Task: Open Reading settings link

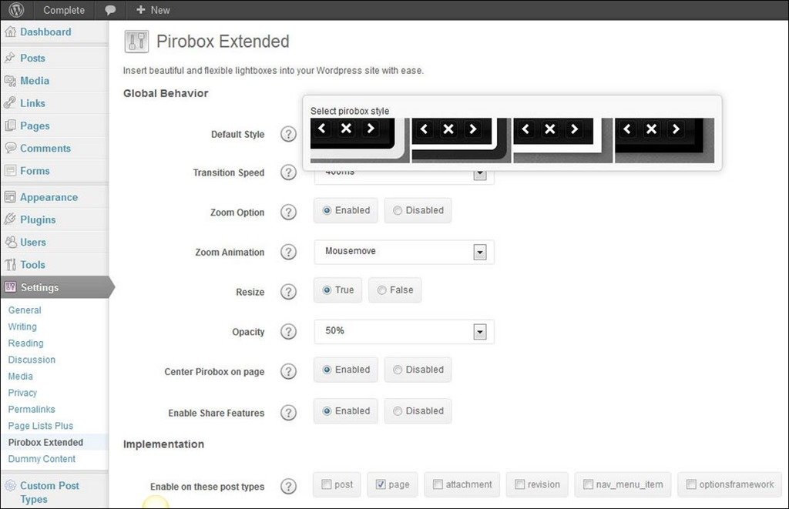Action: pos(25,343)
